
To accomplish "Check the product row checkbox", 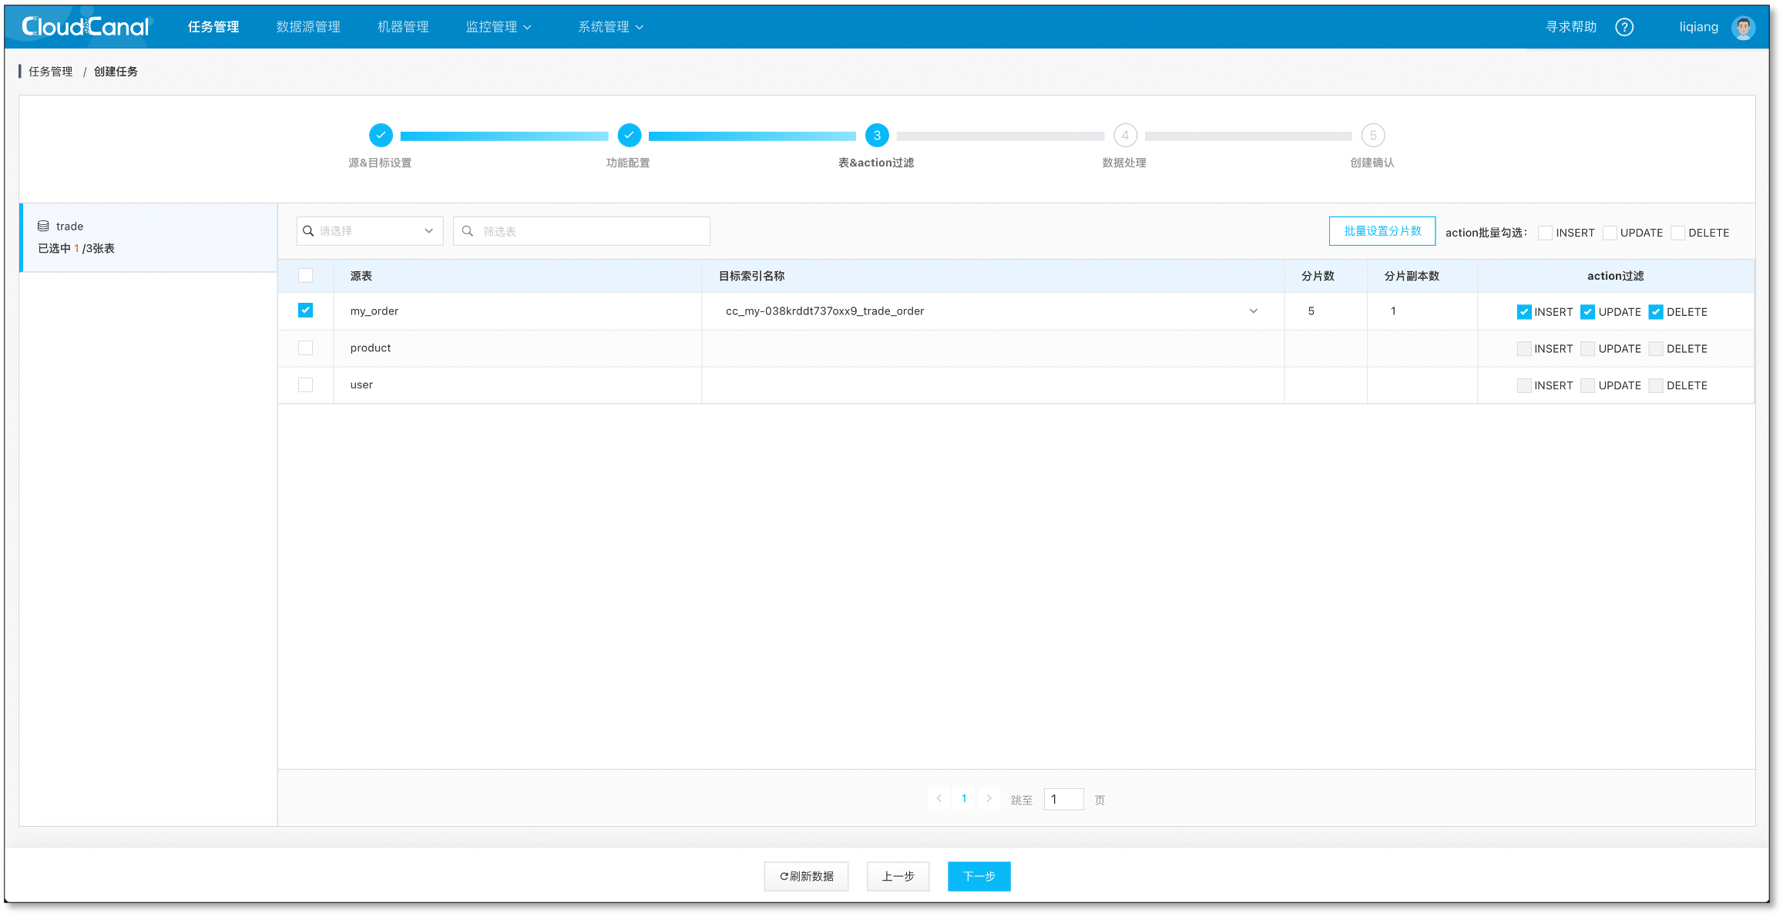I will pos(306,348).
